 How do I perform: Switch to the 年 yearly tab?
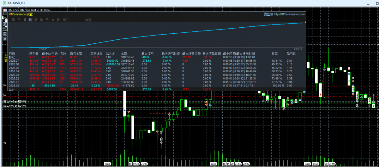(41, 20)
